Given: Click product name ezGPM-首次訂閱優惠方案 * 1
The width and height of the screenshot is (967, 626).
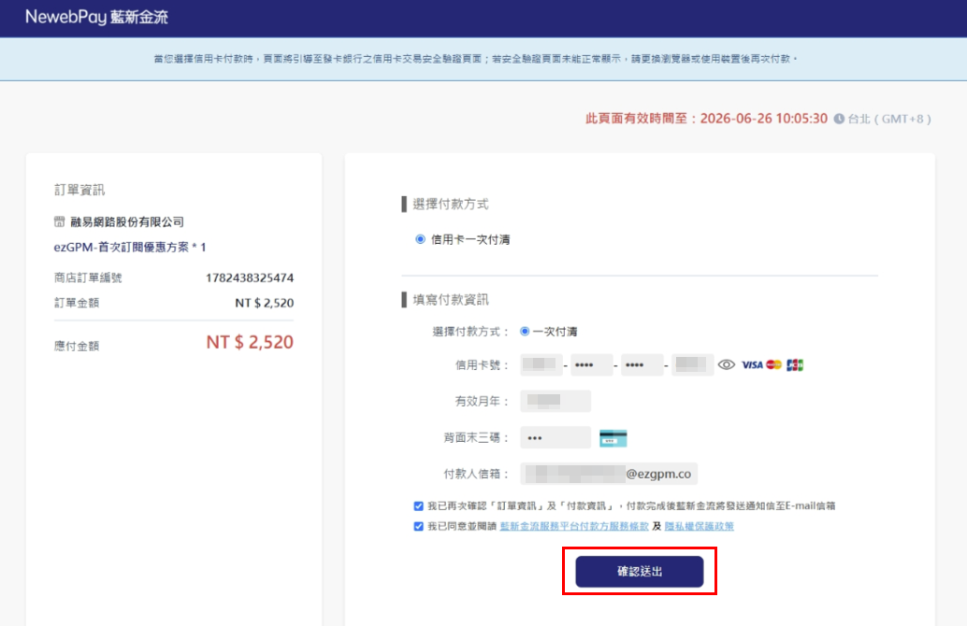Looking at the screenshot, I should (129, 247).
